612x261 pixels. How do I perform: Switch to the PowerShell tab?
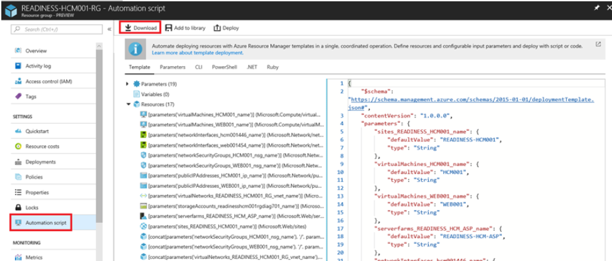[x=224, y=67]
